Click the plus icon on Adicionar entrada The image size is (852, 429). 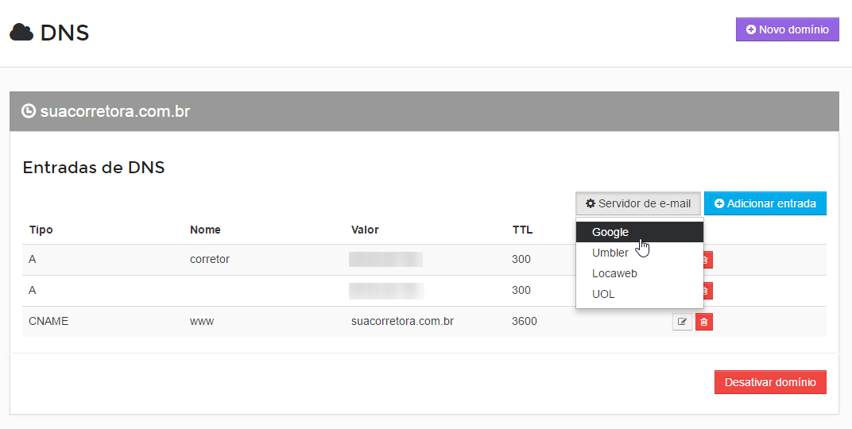click(x=719, y=203)
